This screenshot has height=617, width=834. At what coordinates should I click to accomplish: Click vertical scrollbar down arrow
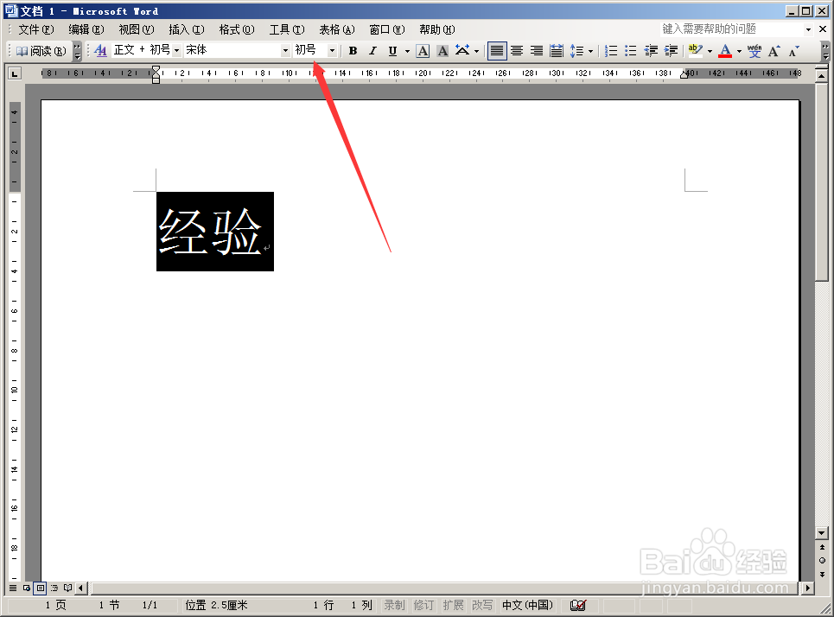[x=822, y=533]
